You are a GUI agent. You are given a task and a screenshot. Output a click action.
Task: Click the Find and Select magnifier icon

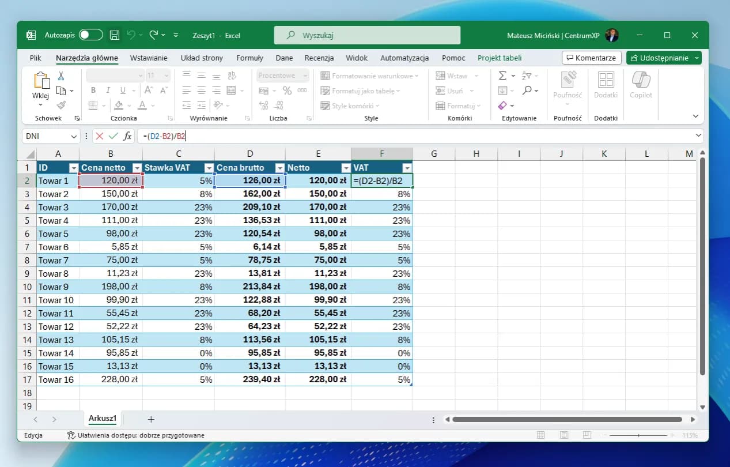pos(527,91)
